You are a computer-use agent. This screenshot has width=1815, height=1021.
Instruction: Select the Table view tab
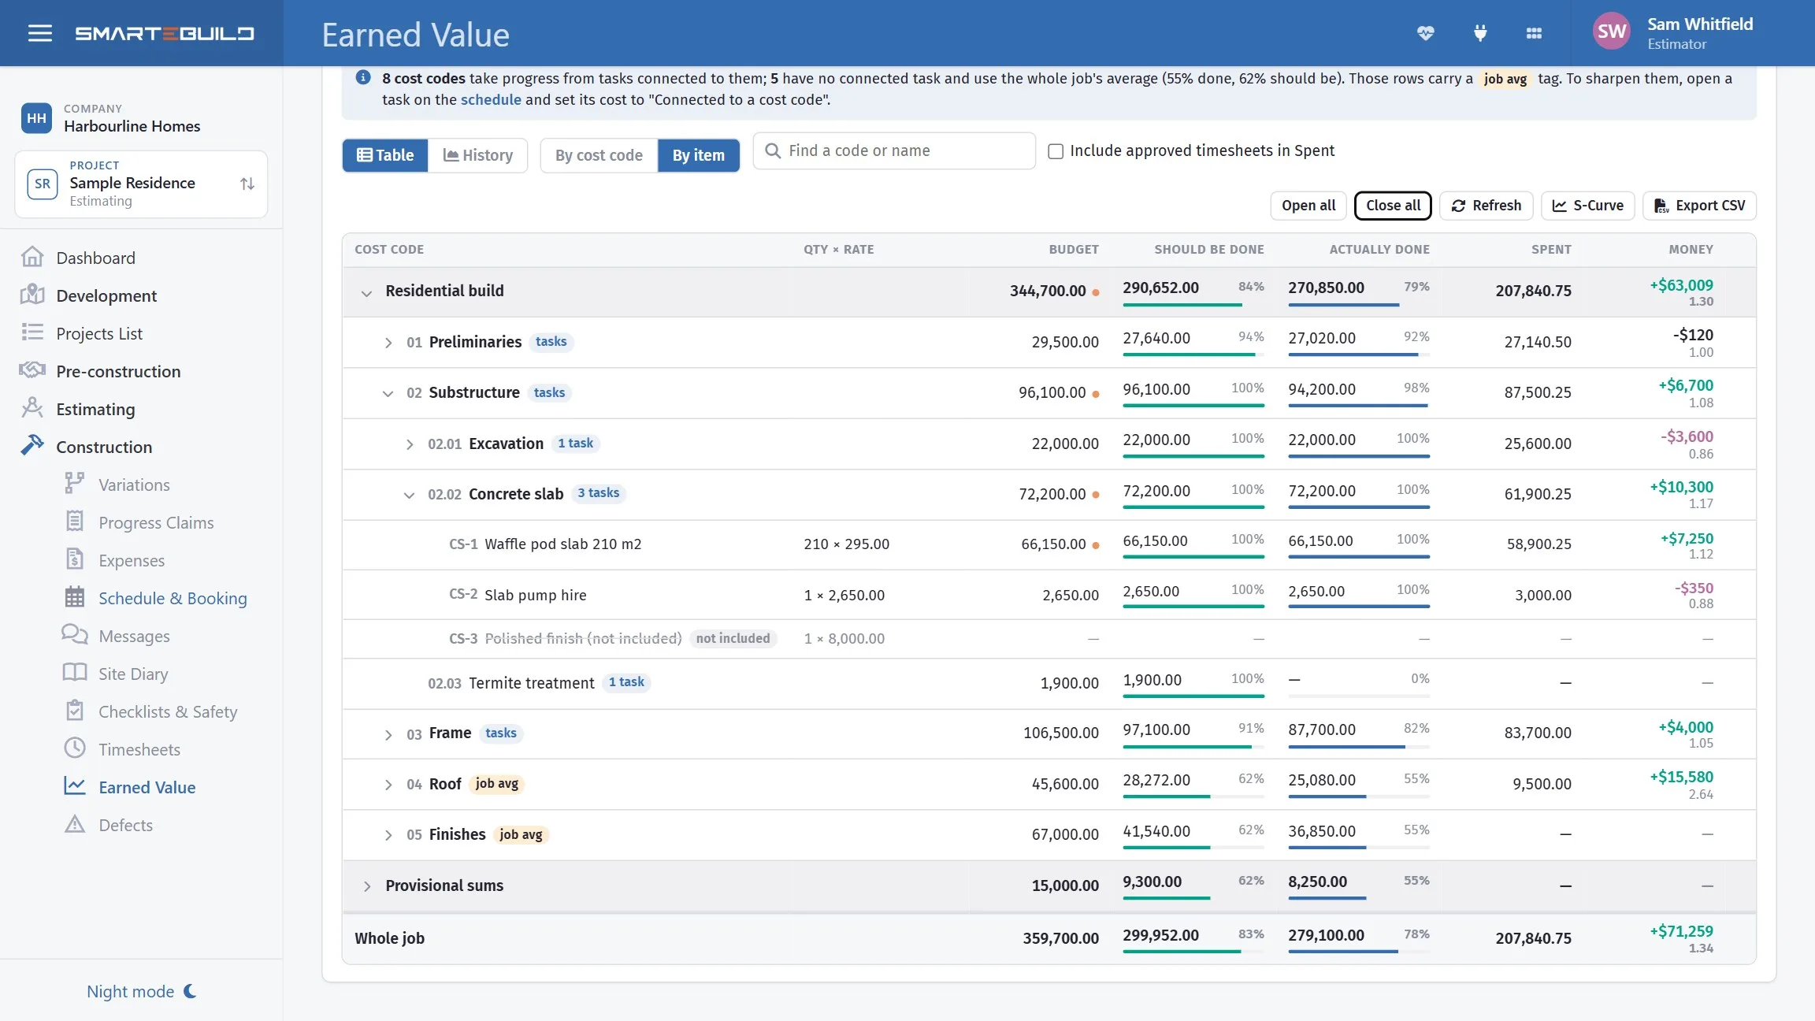(385, 155)
